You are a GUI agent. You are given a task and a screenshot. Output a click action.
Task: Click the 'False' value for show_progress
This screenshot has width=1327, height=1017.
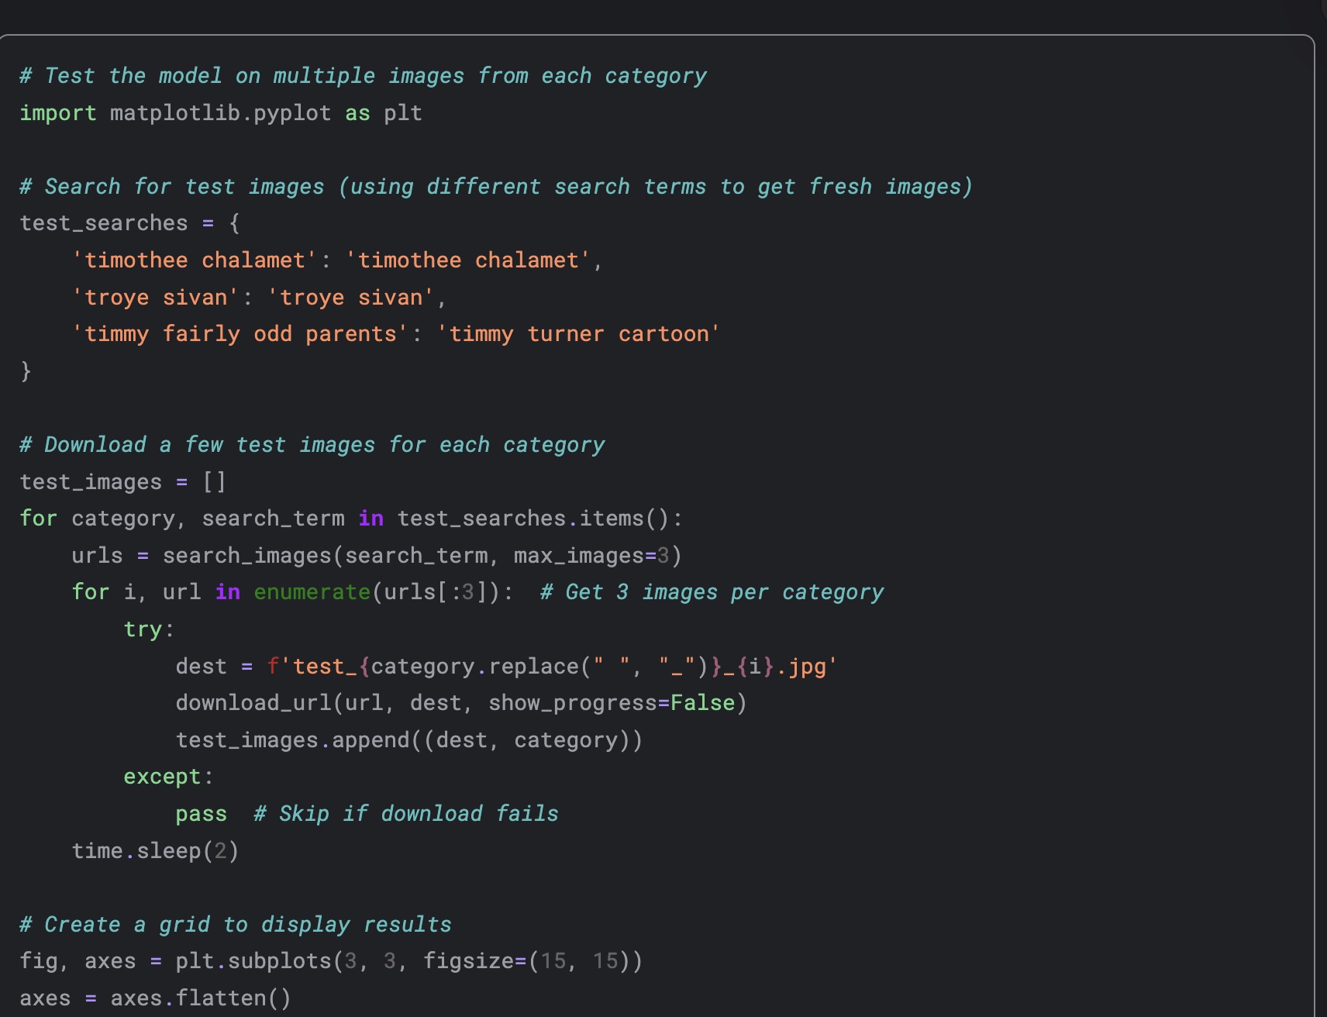702,703
